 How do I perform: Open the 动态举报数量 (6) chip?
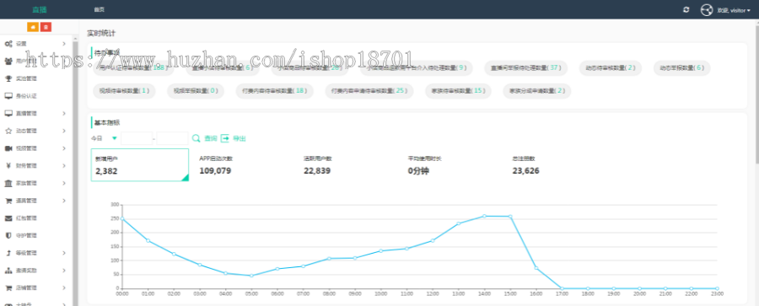(x=682, y=67)
